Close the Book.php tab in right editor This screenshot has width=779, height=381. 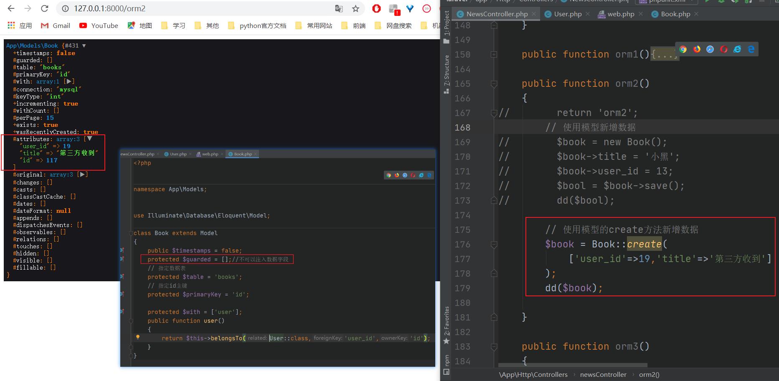[x=696, y=14]
